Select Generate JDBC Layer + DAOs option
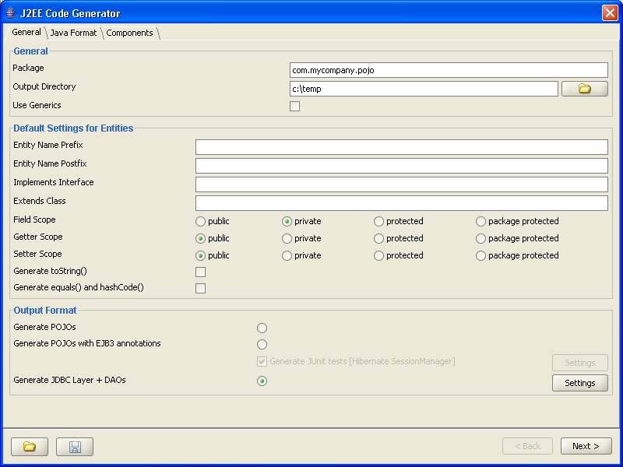The width and height of the screenshot is (623, 467). [x=262, y=381]
